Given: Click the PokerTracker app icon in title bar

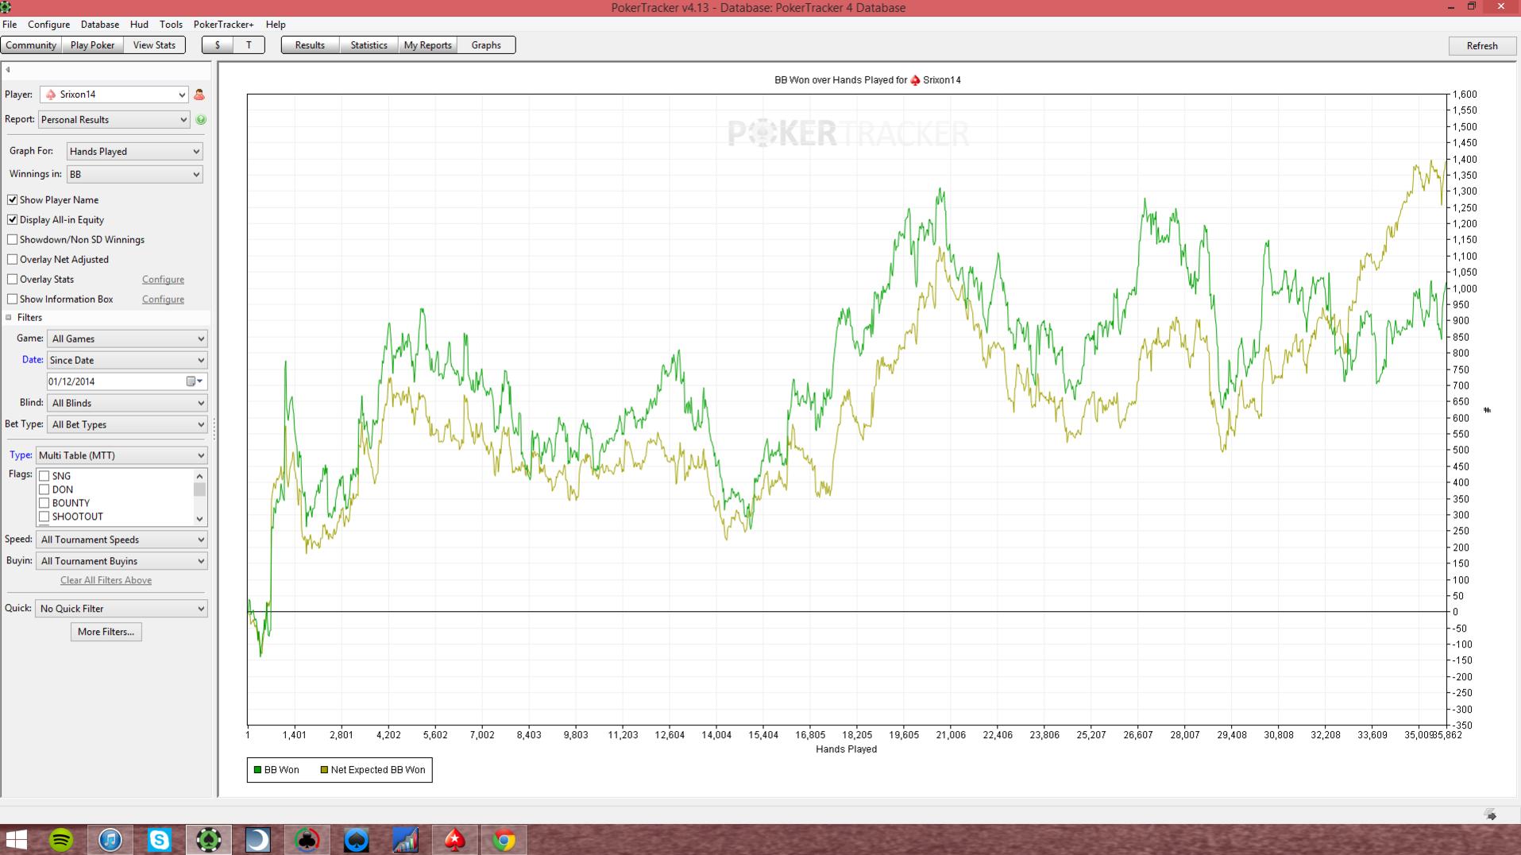Looking at the screenshot, I should 6,7.
